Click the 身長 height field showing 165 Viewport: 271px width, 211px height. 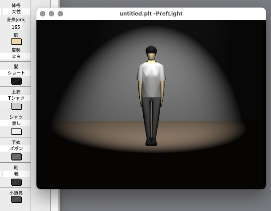(x=16, y=27)
